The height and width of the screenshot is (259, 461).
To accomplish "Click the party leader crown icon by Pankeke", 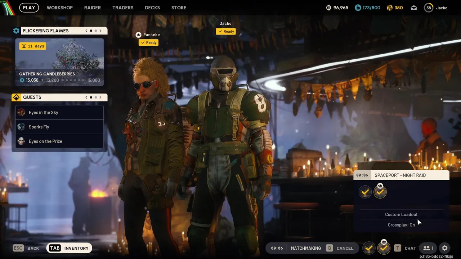I will coord(138,35).
